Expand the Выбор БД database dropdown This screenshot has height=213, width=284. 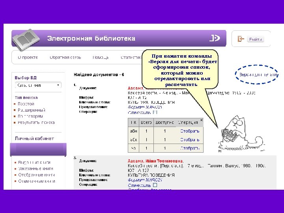[38, 85]
